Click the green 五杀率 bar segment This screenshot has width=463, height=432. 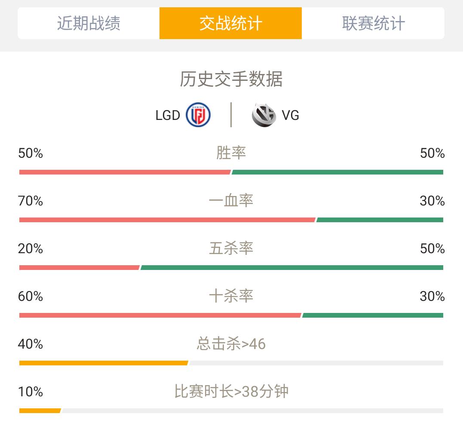pyautogui.click(x=292, y=267)
